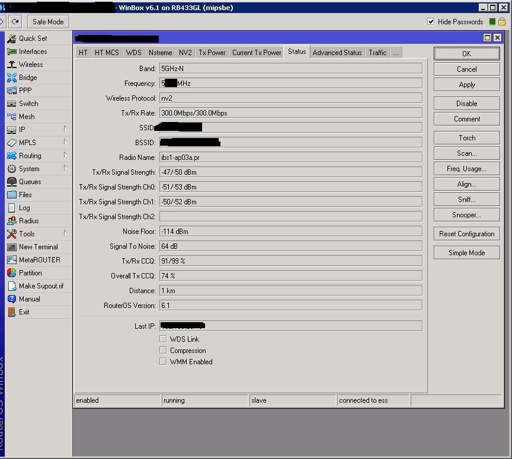Image resolution: width=512 pixels, height=459 pixels.
Task: Click the Disable button
Action: coord(466,104)
